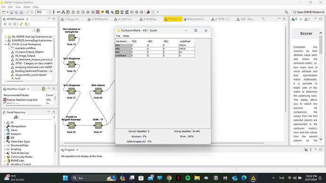Click the Scorer description vertical scrollbar
326x183 pixels.
pos(321,86)
